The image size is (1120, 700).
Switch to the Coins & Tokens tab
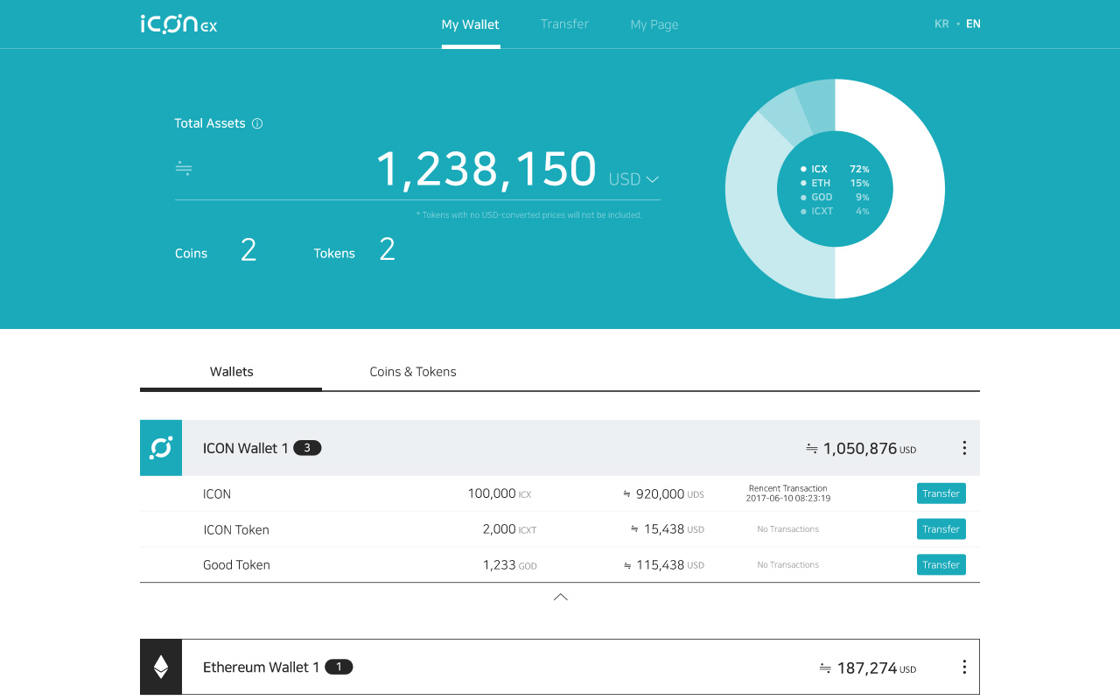(412, 371)
